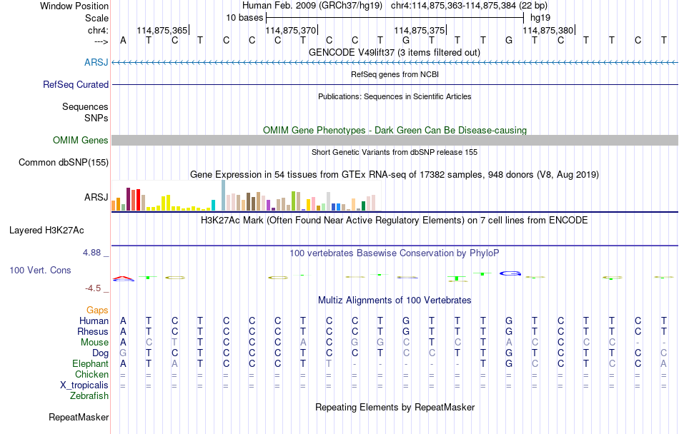Click the OMIM Gene Phenotypes title
The image size is (679, 434).
coord(395,130)
